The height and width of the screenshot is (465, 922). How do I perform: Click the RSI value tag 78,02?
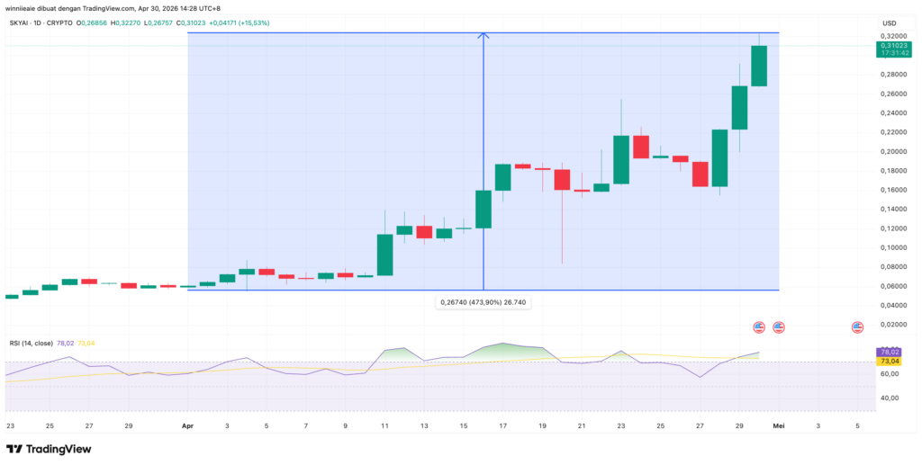tap(889, 352)
